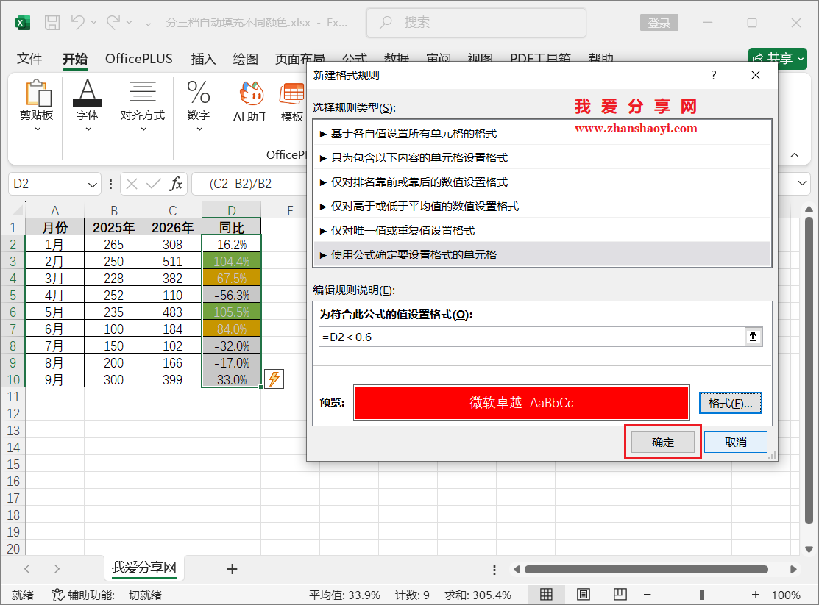Screen dimensions: 819x605
Task: Click cell showing -56.3%
Action: (x=231, y=296)
